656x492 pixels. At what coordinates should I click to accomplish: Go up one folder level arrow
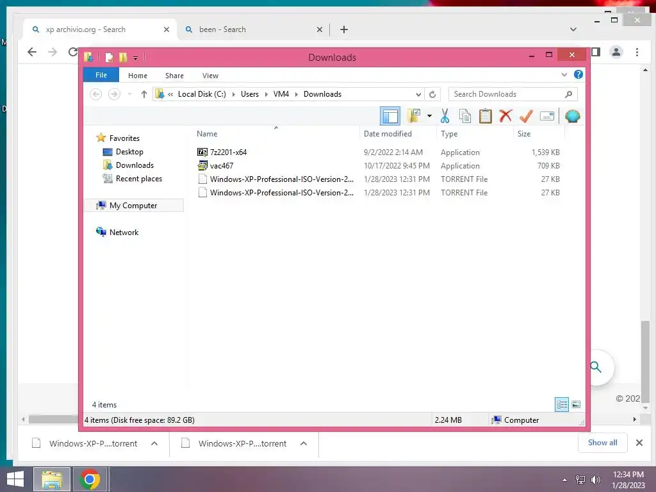tap(144, 94)
